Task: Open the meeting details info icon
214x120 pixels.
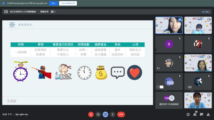Action: 188,115
